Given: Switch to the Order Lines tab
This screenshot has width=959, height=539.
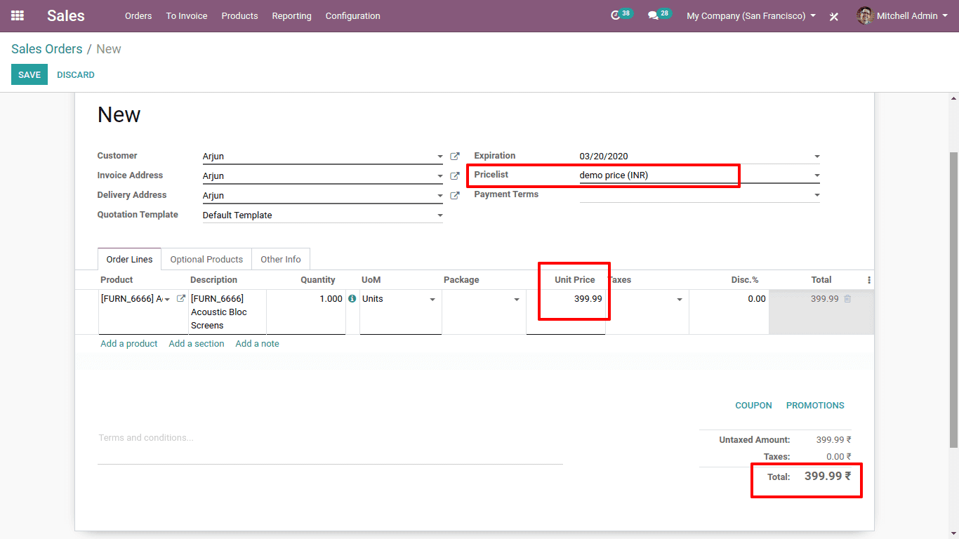Looking at the screenshot, I should (x=129, y=259).
